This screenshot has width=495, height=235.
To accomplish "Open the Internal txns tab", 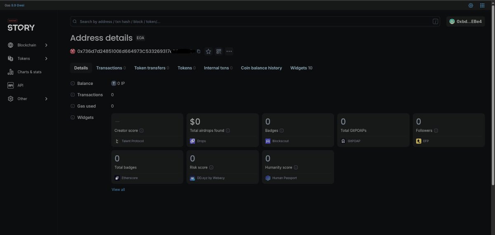I will click(x=218, y=68).
